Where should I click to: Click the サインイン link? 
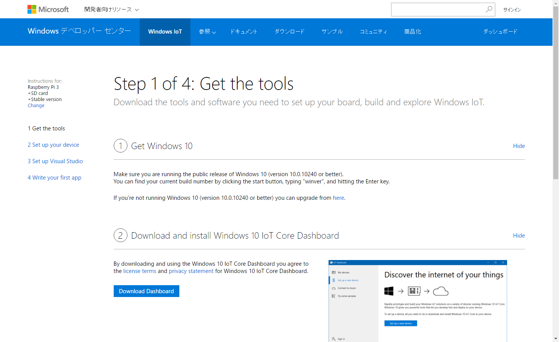[x=512, y=10]
